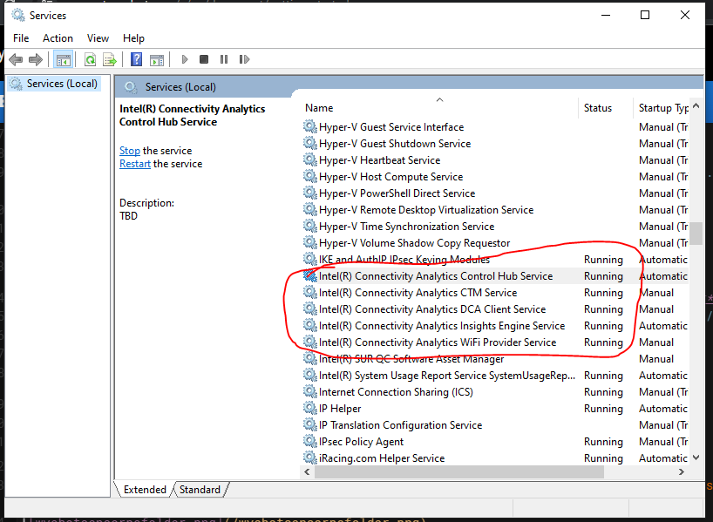713x522 pixels.
Task: Start the selected service using the play icon
Action: click(184, 59)
